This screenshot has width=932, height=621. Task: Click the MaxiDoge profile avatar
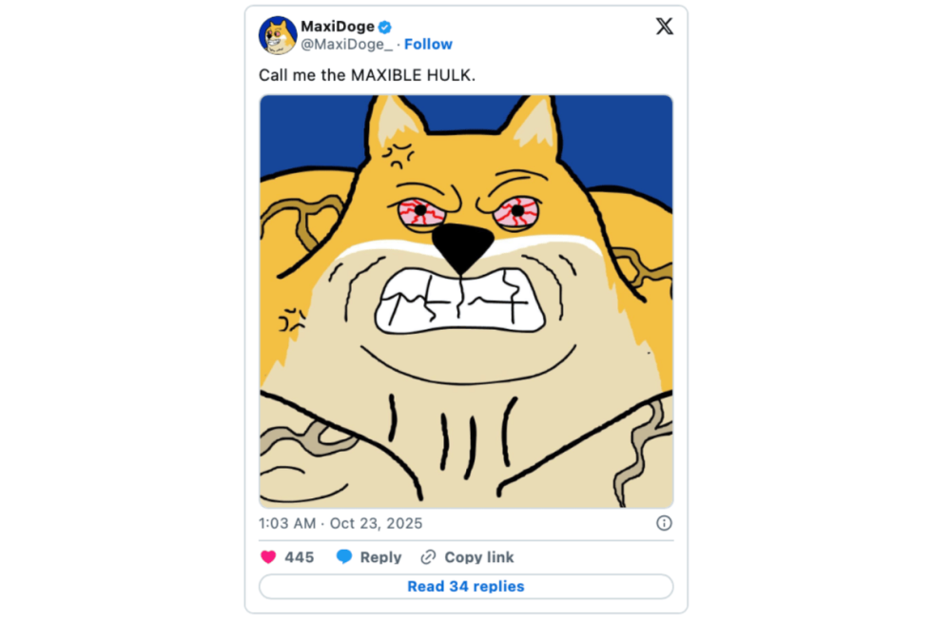click(x=278, y=35)
